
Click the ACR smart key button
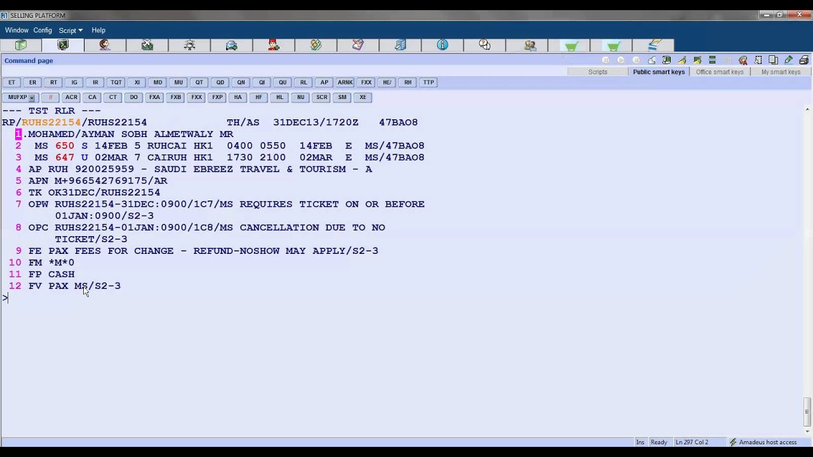[x=71, y=98]
